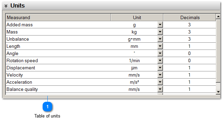Open the Acceleration unit dropdown
The height and width of the screenshot is (124, 224).
[x=160, y=82]
